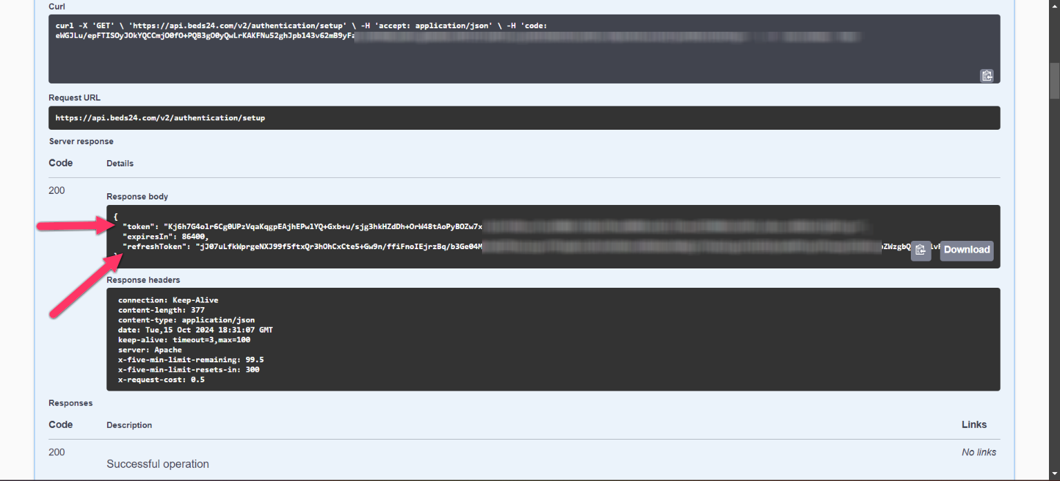The height and width of the screenshot is (481, 1060).
Task: Copy the response body to clipboard
Action: click(x=921, y=251)
